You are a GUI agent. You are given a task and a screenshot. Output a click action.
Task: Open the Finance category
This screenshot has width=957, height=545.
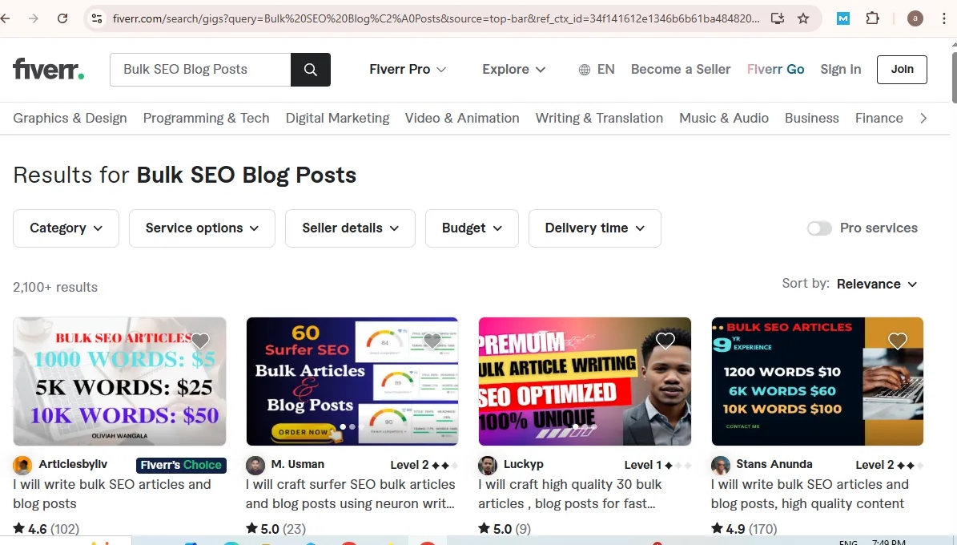[x=879, y=118]
